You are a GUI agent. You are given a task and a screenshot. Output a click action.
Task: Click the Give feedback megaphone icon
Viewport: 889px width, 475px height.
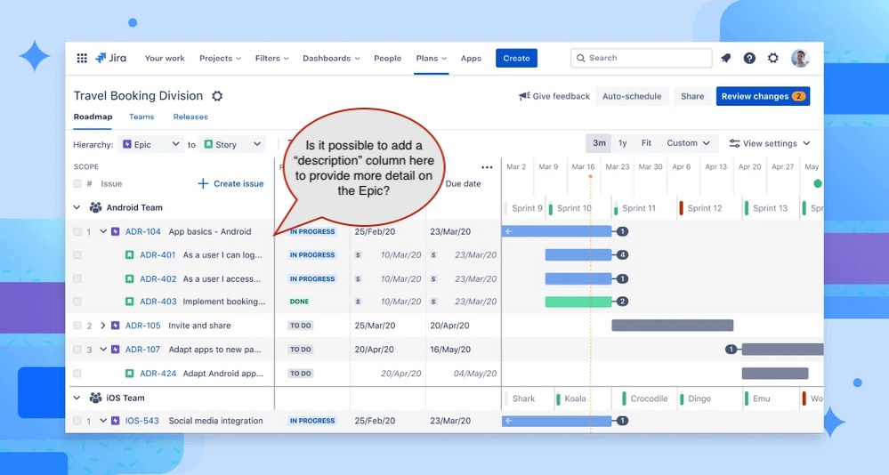click(x=524, y=96)
